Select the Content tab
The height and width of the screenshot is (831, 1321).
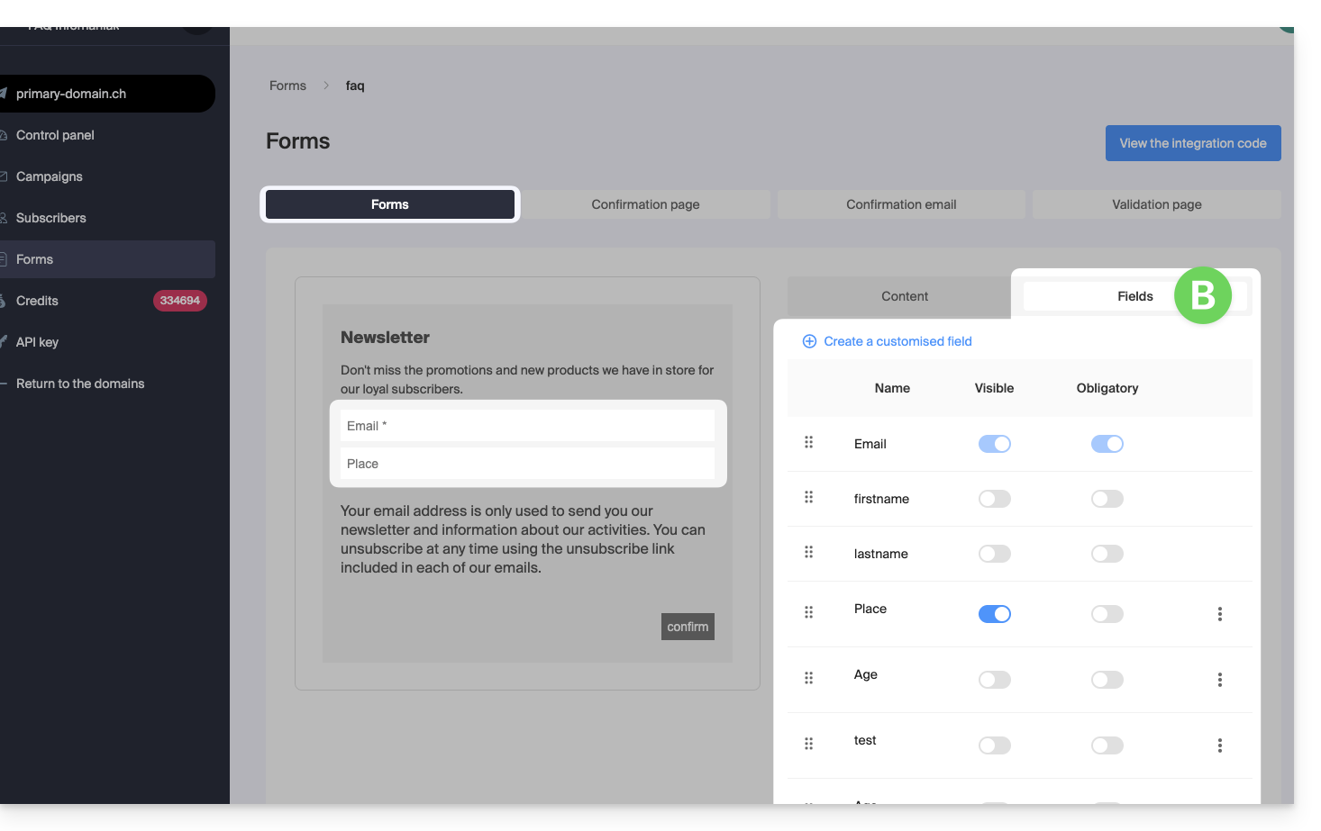tap(904, 296)
